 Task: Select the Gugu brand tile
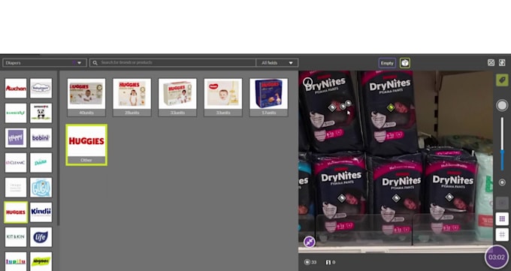(x=41, y=187)
